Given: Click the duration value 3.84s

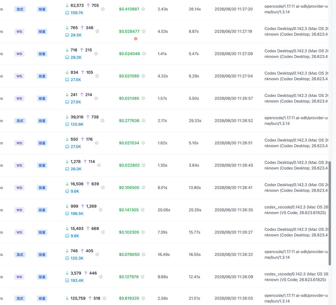Looking at the screenshot, I should (194, 165).
